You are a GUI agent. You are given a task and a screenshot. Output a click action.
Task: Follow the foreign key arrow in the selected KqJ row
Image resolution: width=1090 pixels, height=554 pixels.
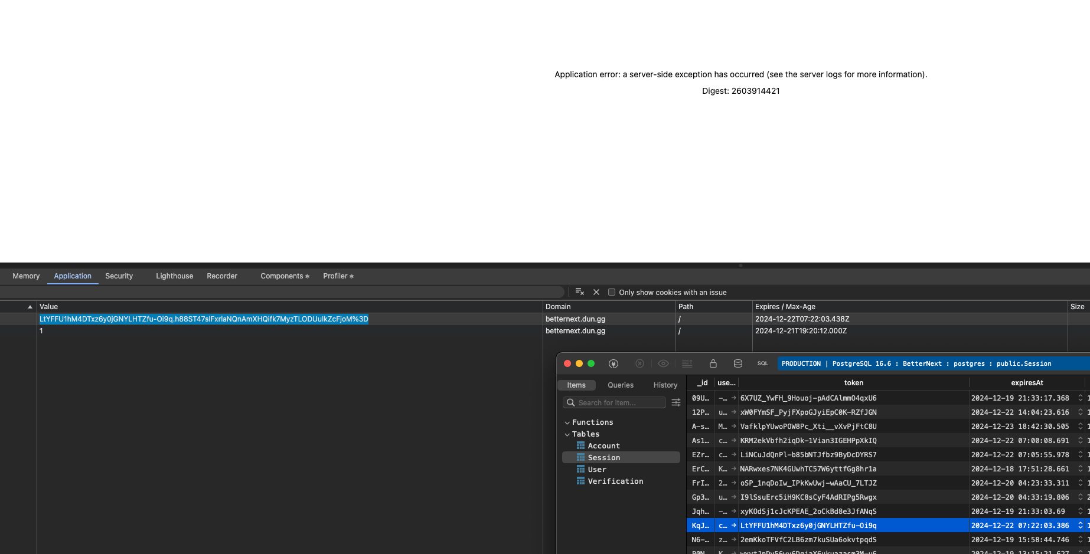734,525
